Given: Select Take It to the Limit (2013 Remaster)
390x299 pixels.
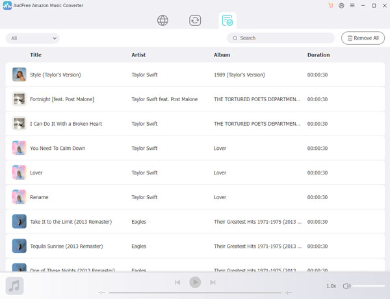Looking at the screenshot, I should click(71, 222).
